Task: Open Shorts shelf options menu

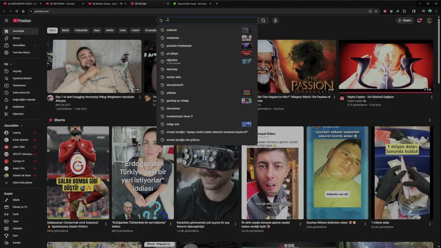Action: point(430,120)
